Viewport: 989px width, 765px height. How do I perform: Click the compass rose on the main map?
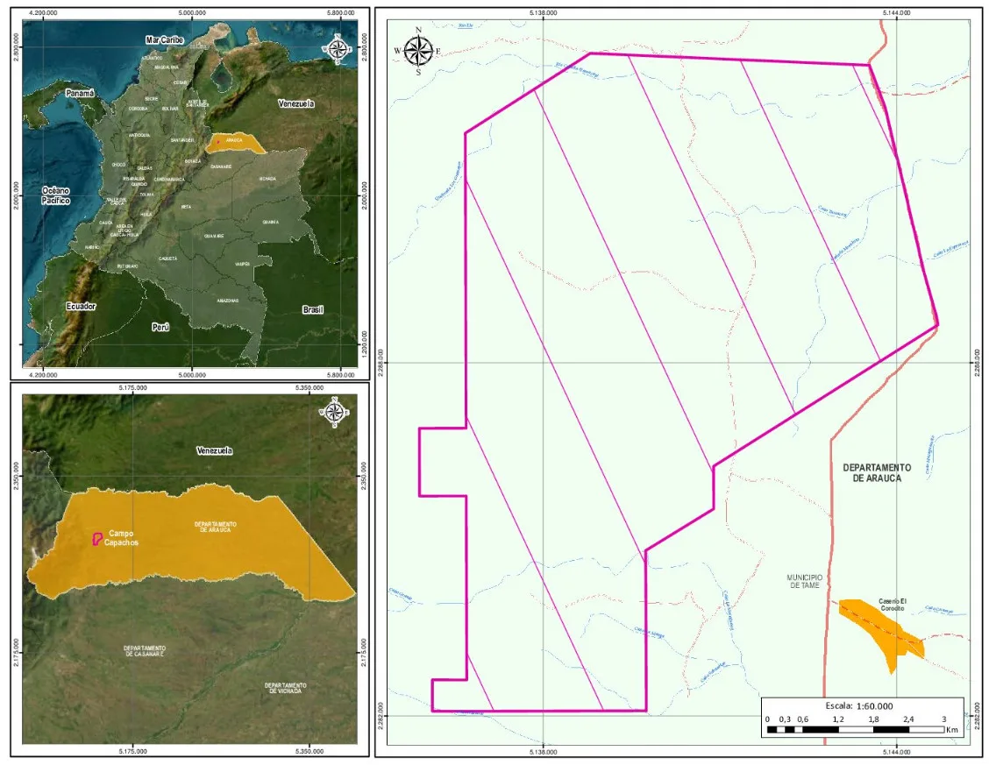[x=418, y=52]
